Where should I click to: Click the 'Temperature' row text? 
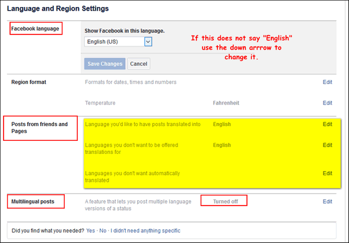point(100,103)
